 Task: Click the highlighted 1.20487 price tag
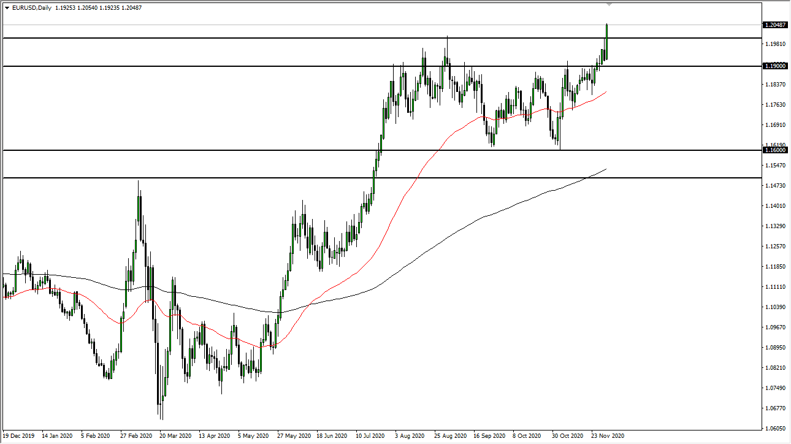(x=775, y=25)
